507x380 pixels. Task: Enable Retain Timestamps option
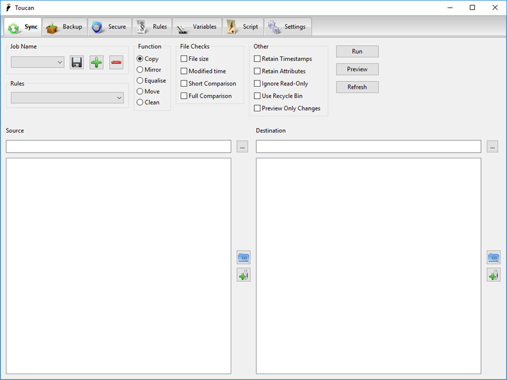coord(257,59)
